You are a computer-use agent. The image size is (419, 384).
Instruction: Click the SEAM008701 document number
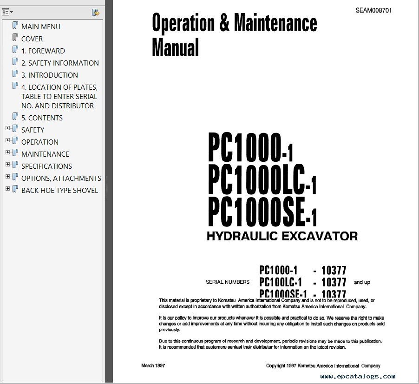(373, 10)
